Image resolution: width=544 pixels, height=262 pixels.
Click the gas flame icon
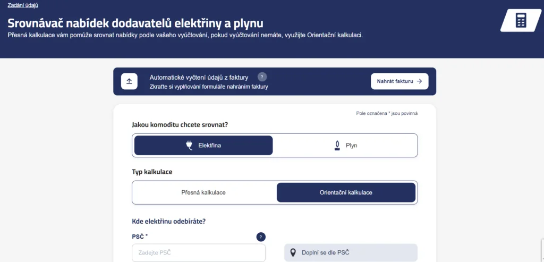pyautogui.click(x=336, y=146)
